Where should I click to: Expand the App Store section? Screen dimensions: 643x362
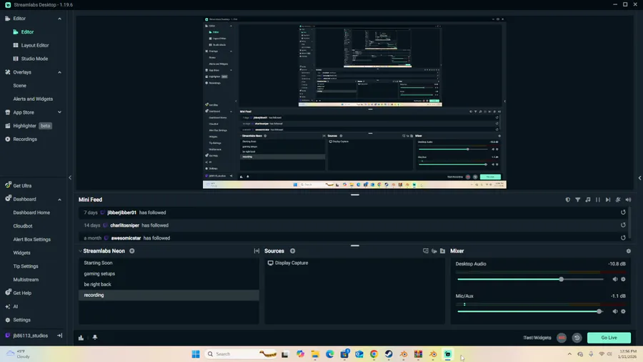59,112
